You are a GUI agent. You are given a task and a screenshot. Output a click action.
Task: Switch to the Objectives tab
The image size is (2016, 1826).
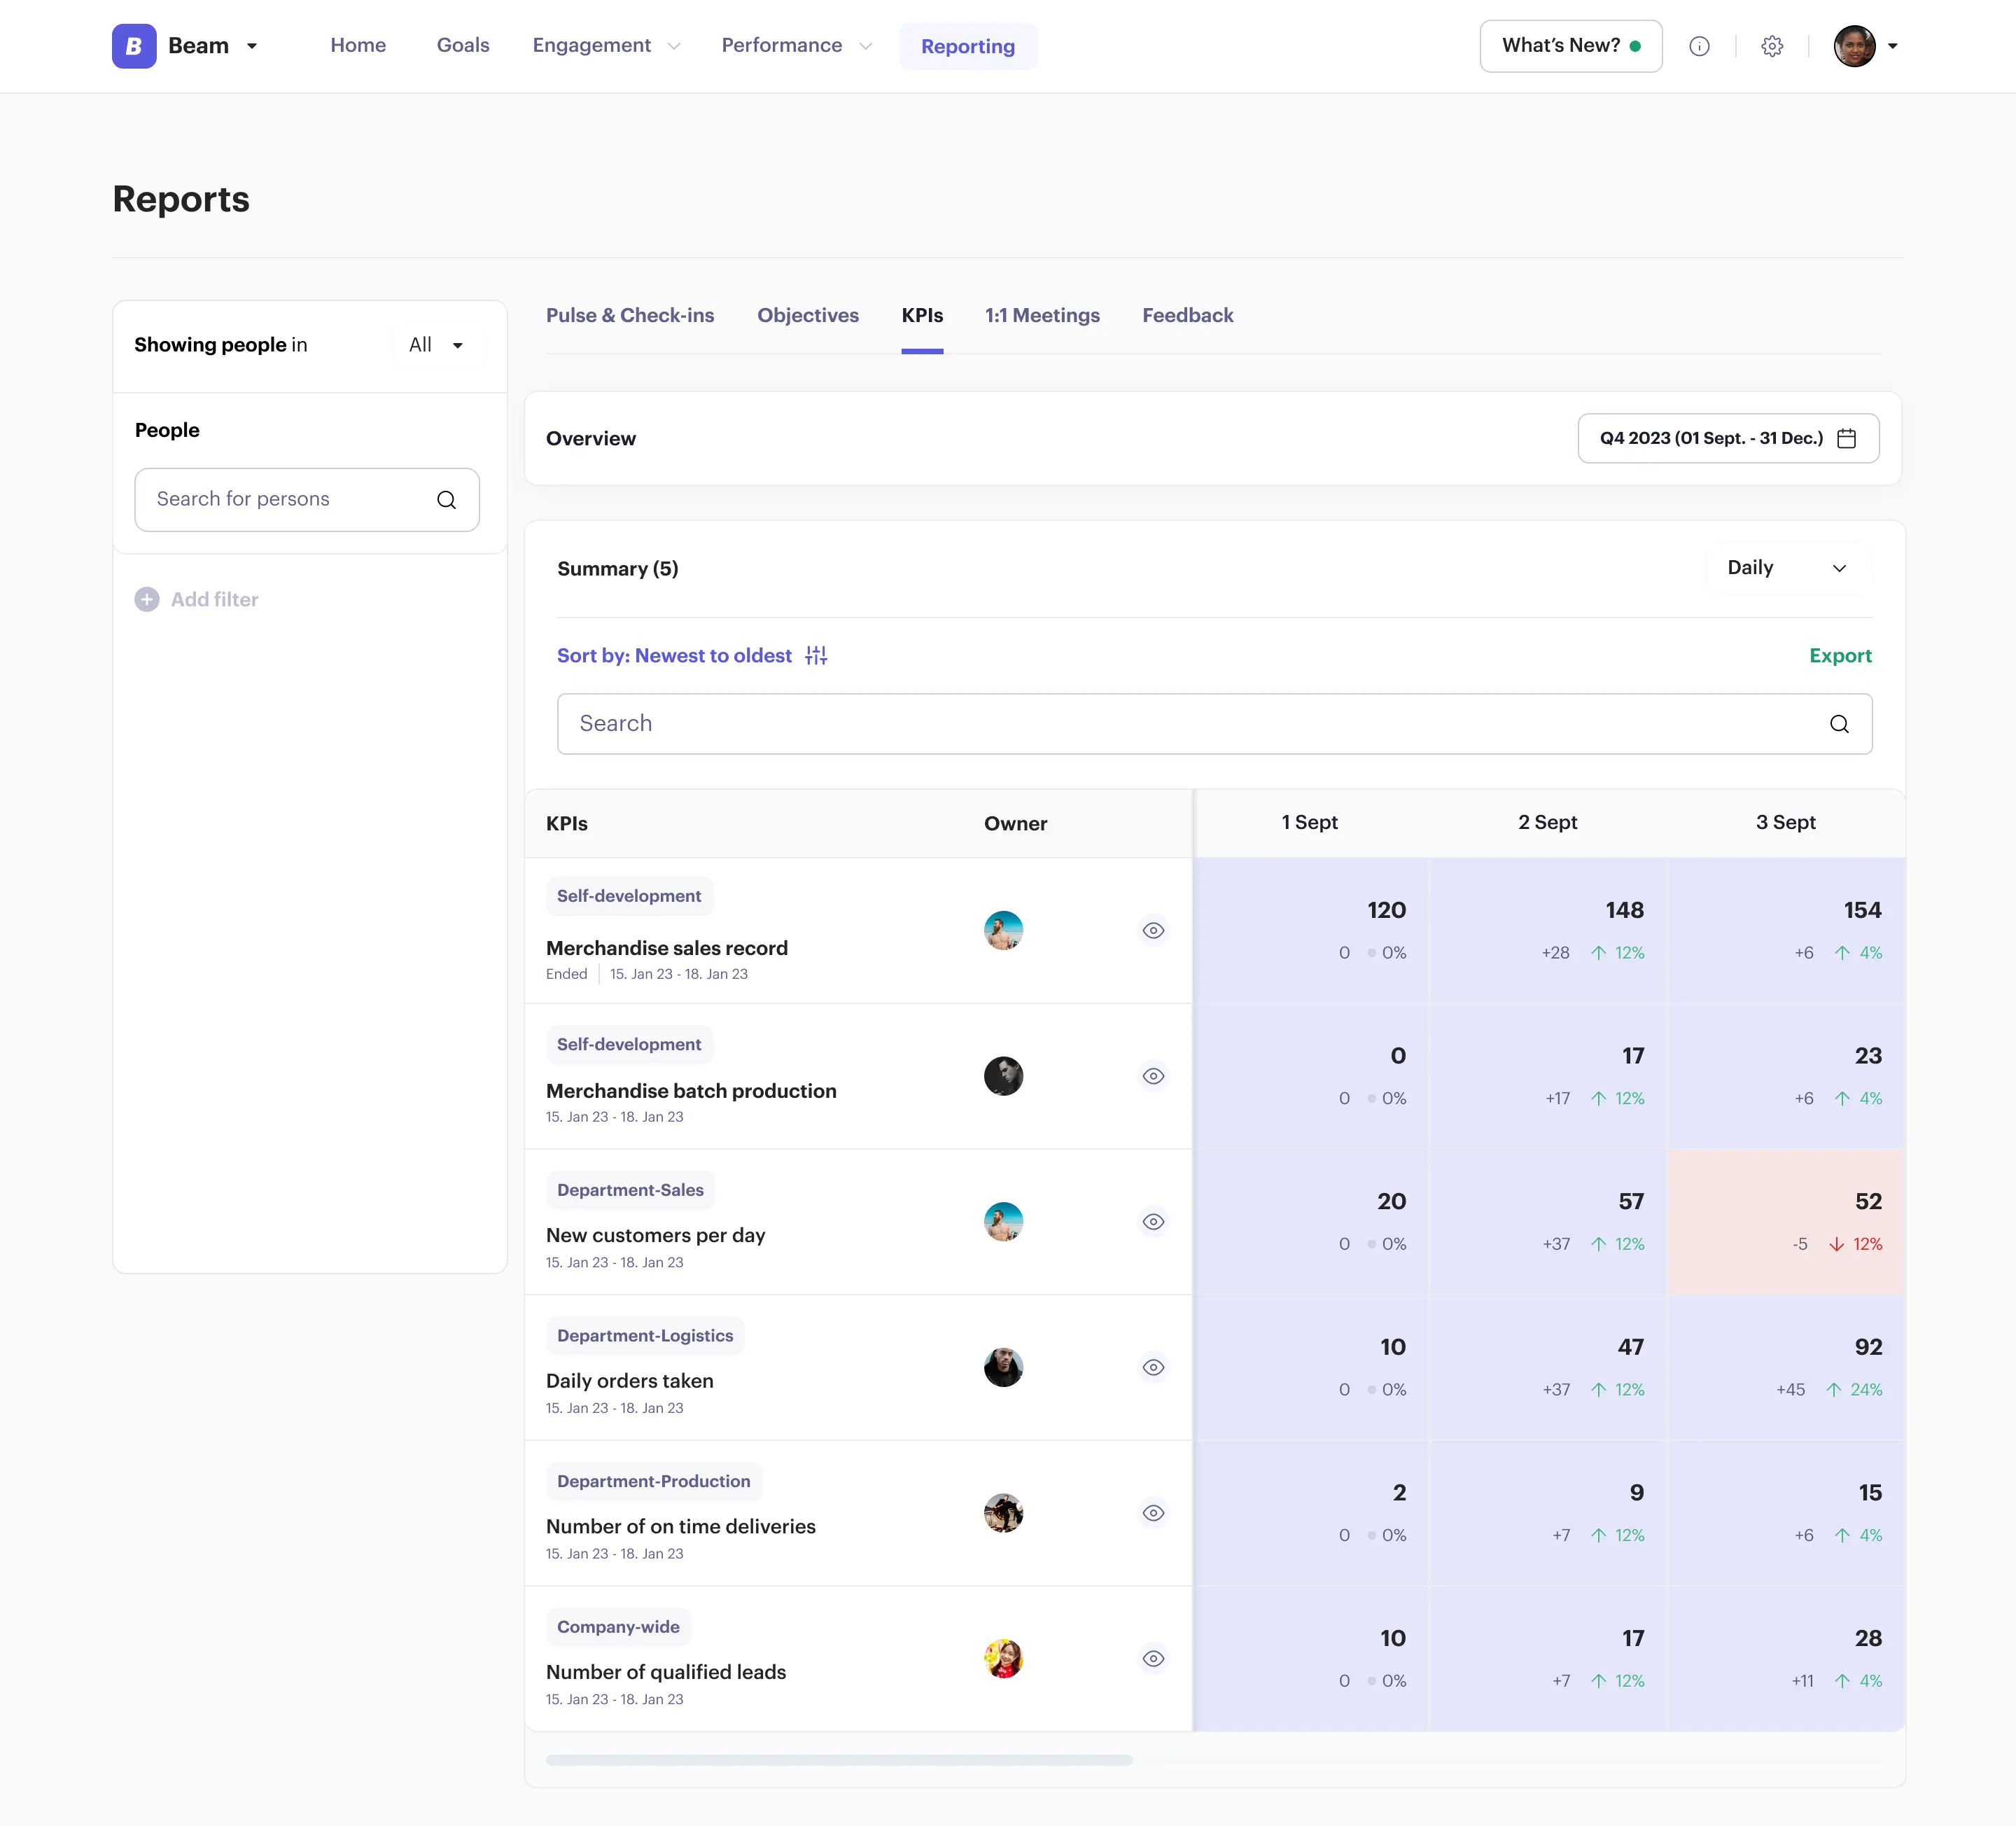[808, 315]
